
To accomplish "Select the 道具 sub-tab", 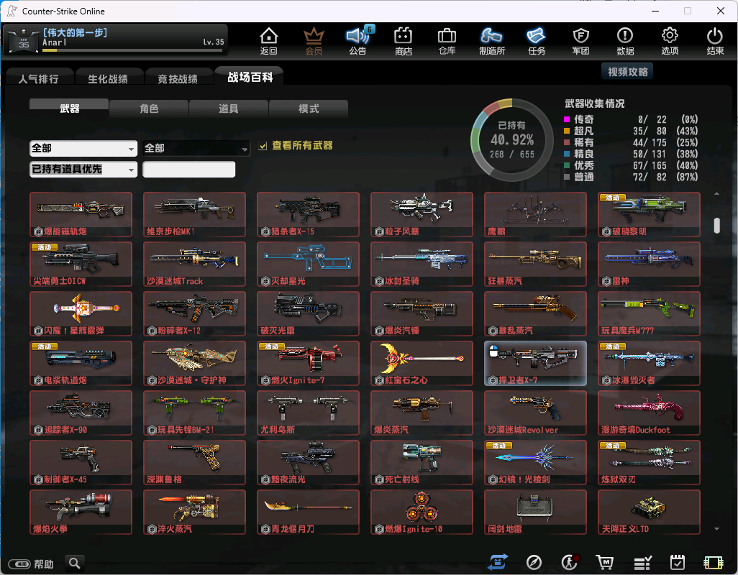I will point(228,109).
